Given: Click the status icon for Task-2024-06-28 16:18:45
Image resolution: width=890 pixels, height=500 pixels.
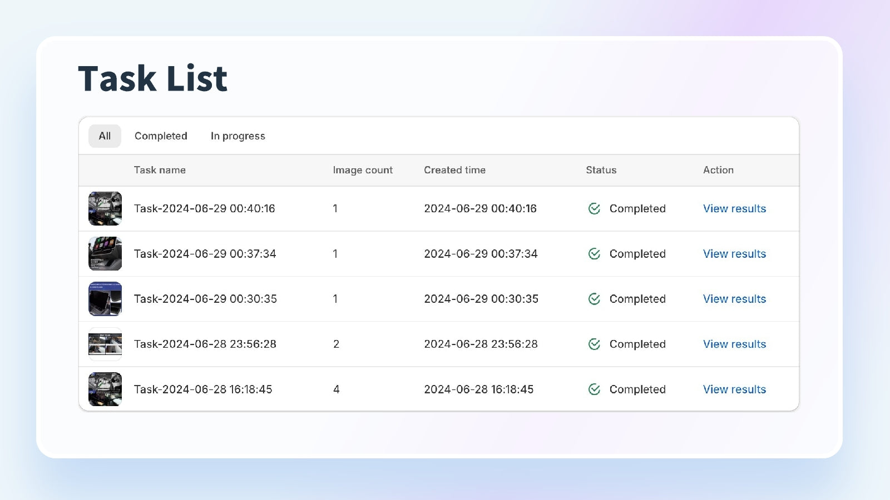Looking at the screenshot, I should click(594, 389).
